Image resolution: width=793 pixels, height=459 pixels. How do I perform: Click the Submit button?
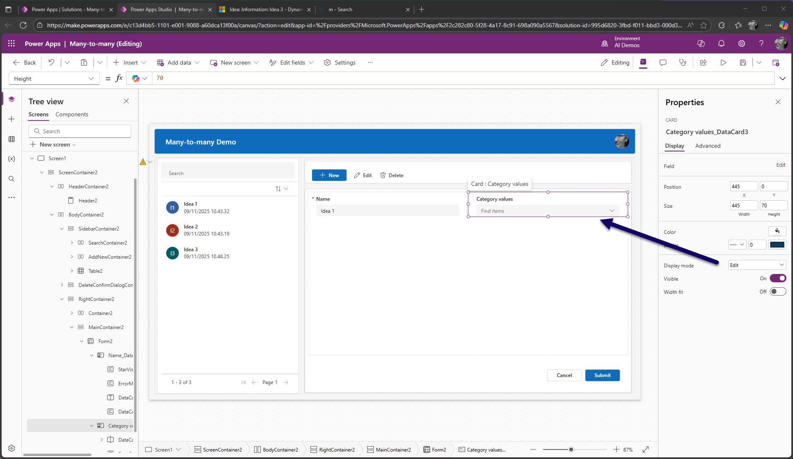click(602, 375)
